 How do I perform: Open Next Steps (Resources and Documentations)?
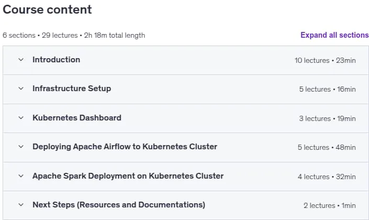pos(119,205)
